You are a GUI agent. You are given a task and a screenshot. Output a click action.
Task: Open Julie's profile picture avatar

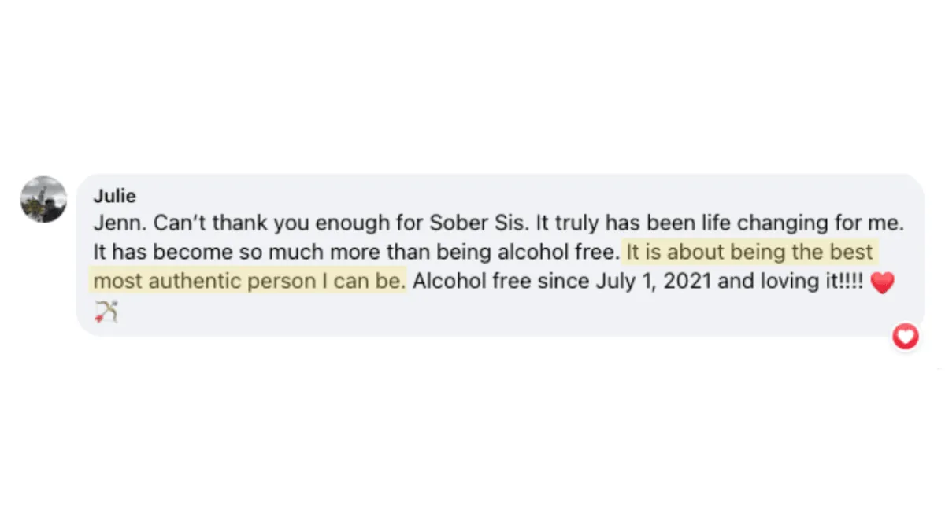(x=43, y=199)
